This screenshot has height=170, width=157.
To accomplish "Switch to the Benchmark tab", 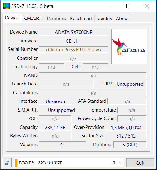I will point(81,19).
